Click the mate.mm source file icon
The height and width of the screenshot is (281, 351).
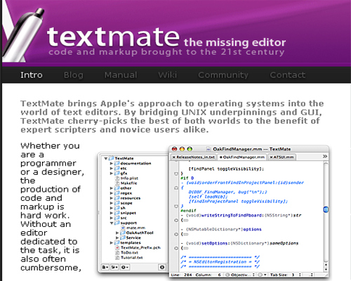click(x=124, y=228)
